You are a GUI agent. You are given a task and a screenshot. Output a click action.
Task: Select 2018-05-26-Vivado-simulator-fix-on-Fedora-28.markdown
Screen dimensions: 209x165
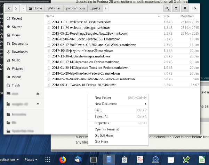(x=122, y=79)
